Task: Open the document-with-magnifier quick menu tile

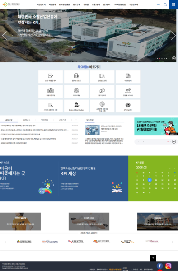Action: [x=102, y=77]
